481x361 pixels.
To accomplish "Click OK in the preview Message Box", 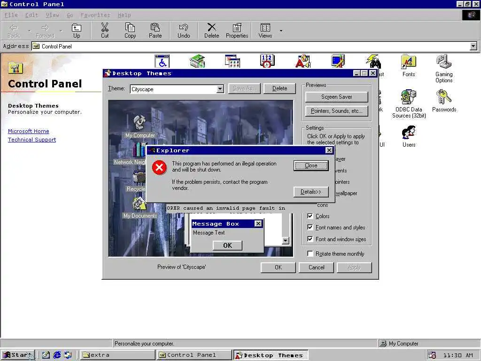I will 227,245.
